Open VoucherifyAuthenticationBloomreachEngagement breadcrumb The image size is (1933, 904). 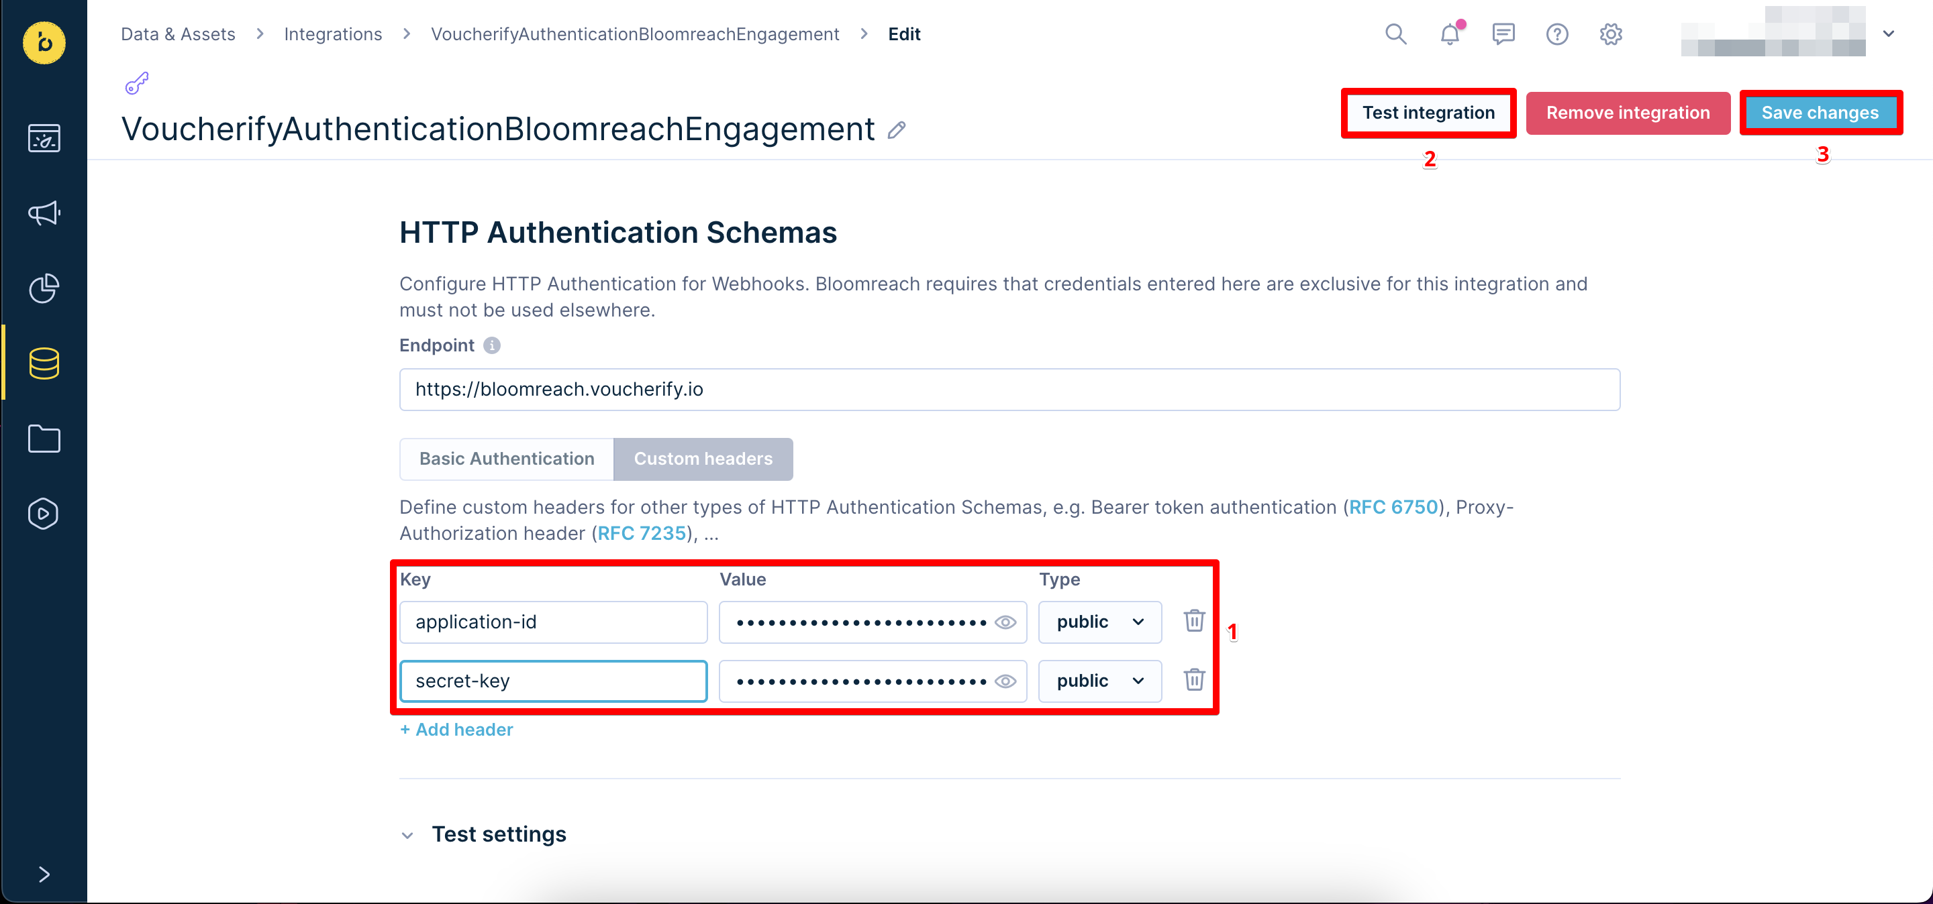[x=635, y=34]
